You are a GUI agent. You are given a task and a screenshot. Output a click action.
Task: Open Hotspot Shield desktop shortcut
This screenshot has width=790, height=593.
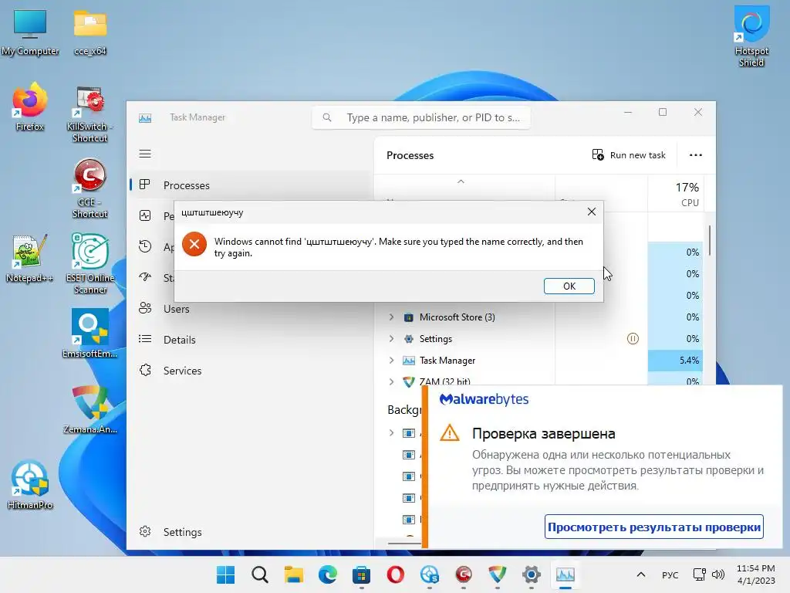pyautogui.click(x=751, y=36)
